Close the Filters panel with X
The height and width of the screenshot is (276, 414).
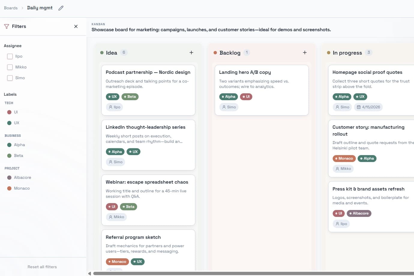(x=76, y=26)
